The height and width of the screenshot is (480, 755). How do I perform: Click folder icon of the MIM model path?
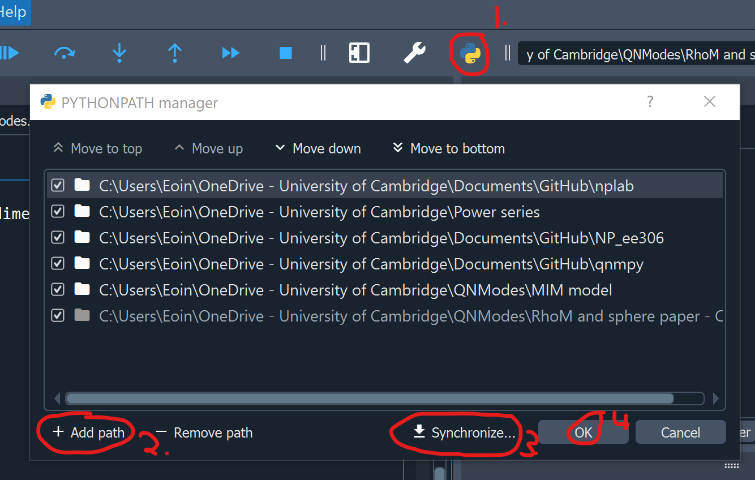[x=83, y=289]
